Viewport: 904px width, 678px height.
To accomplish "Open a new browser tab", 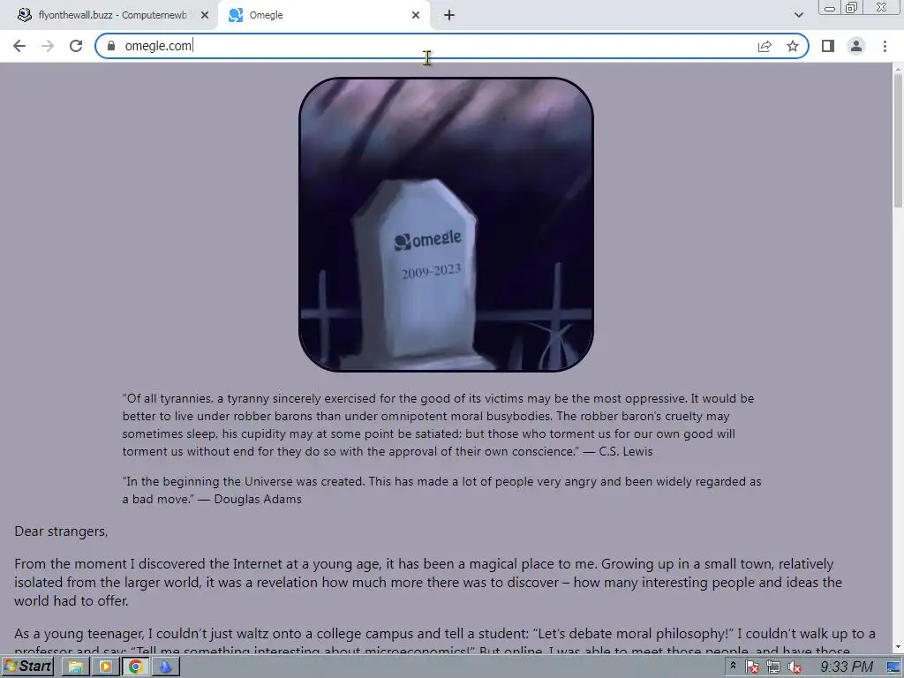I will [x=449, y=15].
